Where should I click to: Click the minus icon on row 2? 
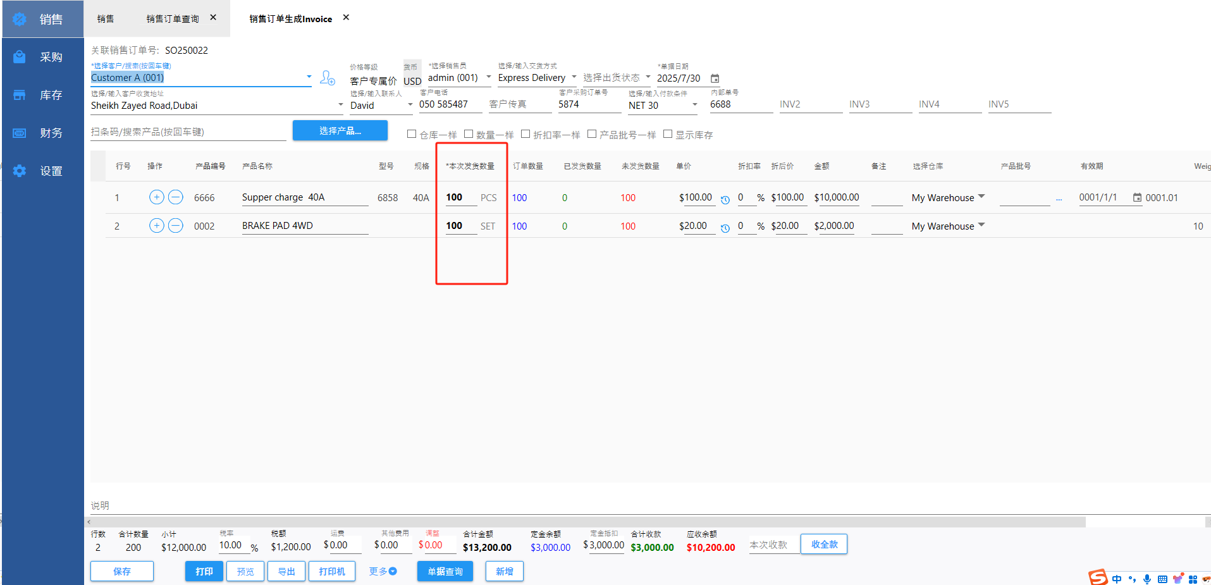(176, 226)
